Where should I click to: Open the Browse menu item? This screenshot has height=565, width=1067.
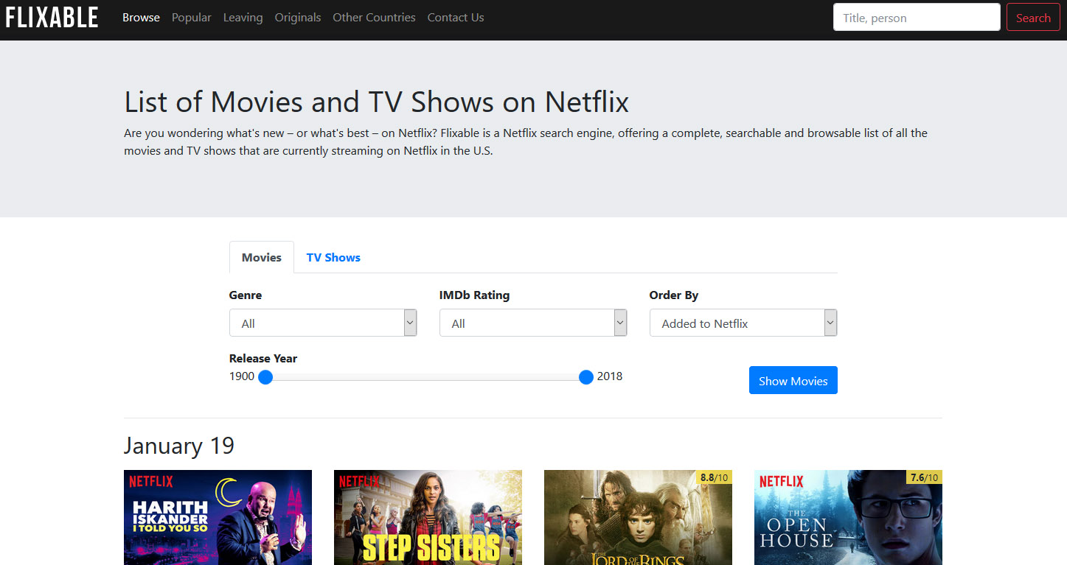pos(140,17)
